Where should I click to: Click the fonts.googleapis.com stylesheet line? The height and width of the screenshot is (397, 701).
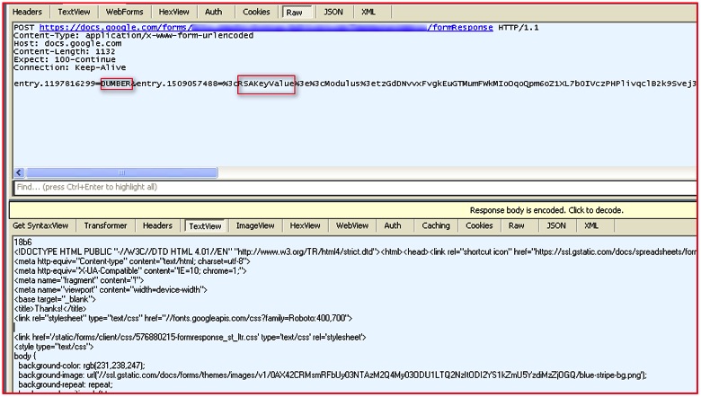(182, 318)
